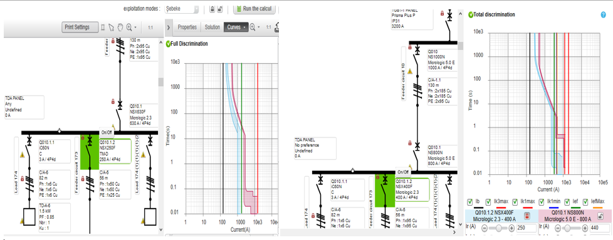
Task: Click the Print Settings button
Action: pos(80,27)
